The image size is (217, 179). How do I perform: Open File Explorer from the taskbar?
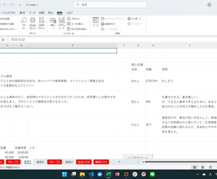(x=82, y=174)
